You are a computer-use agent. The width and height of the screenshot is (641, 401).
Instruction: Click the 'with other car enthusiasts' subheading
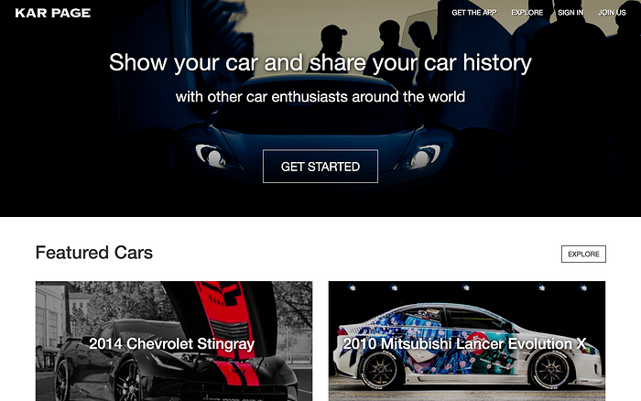coord(320,97)
